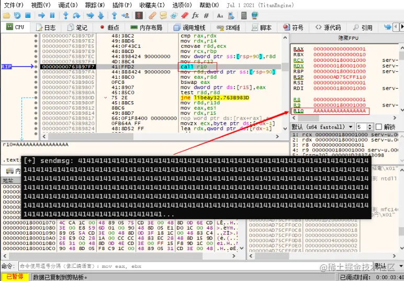
Task: Open the 默认 dropdown beside the command bar
Action: pos(389,266)
